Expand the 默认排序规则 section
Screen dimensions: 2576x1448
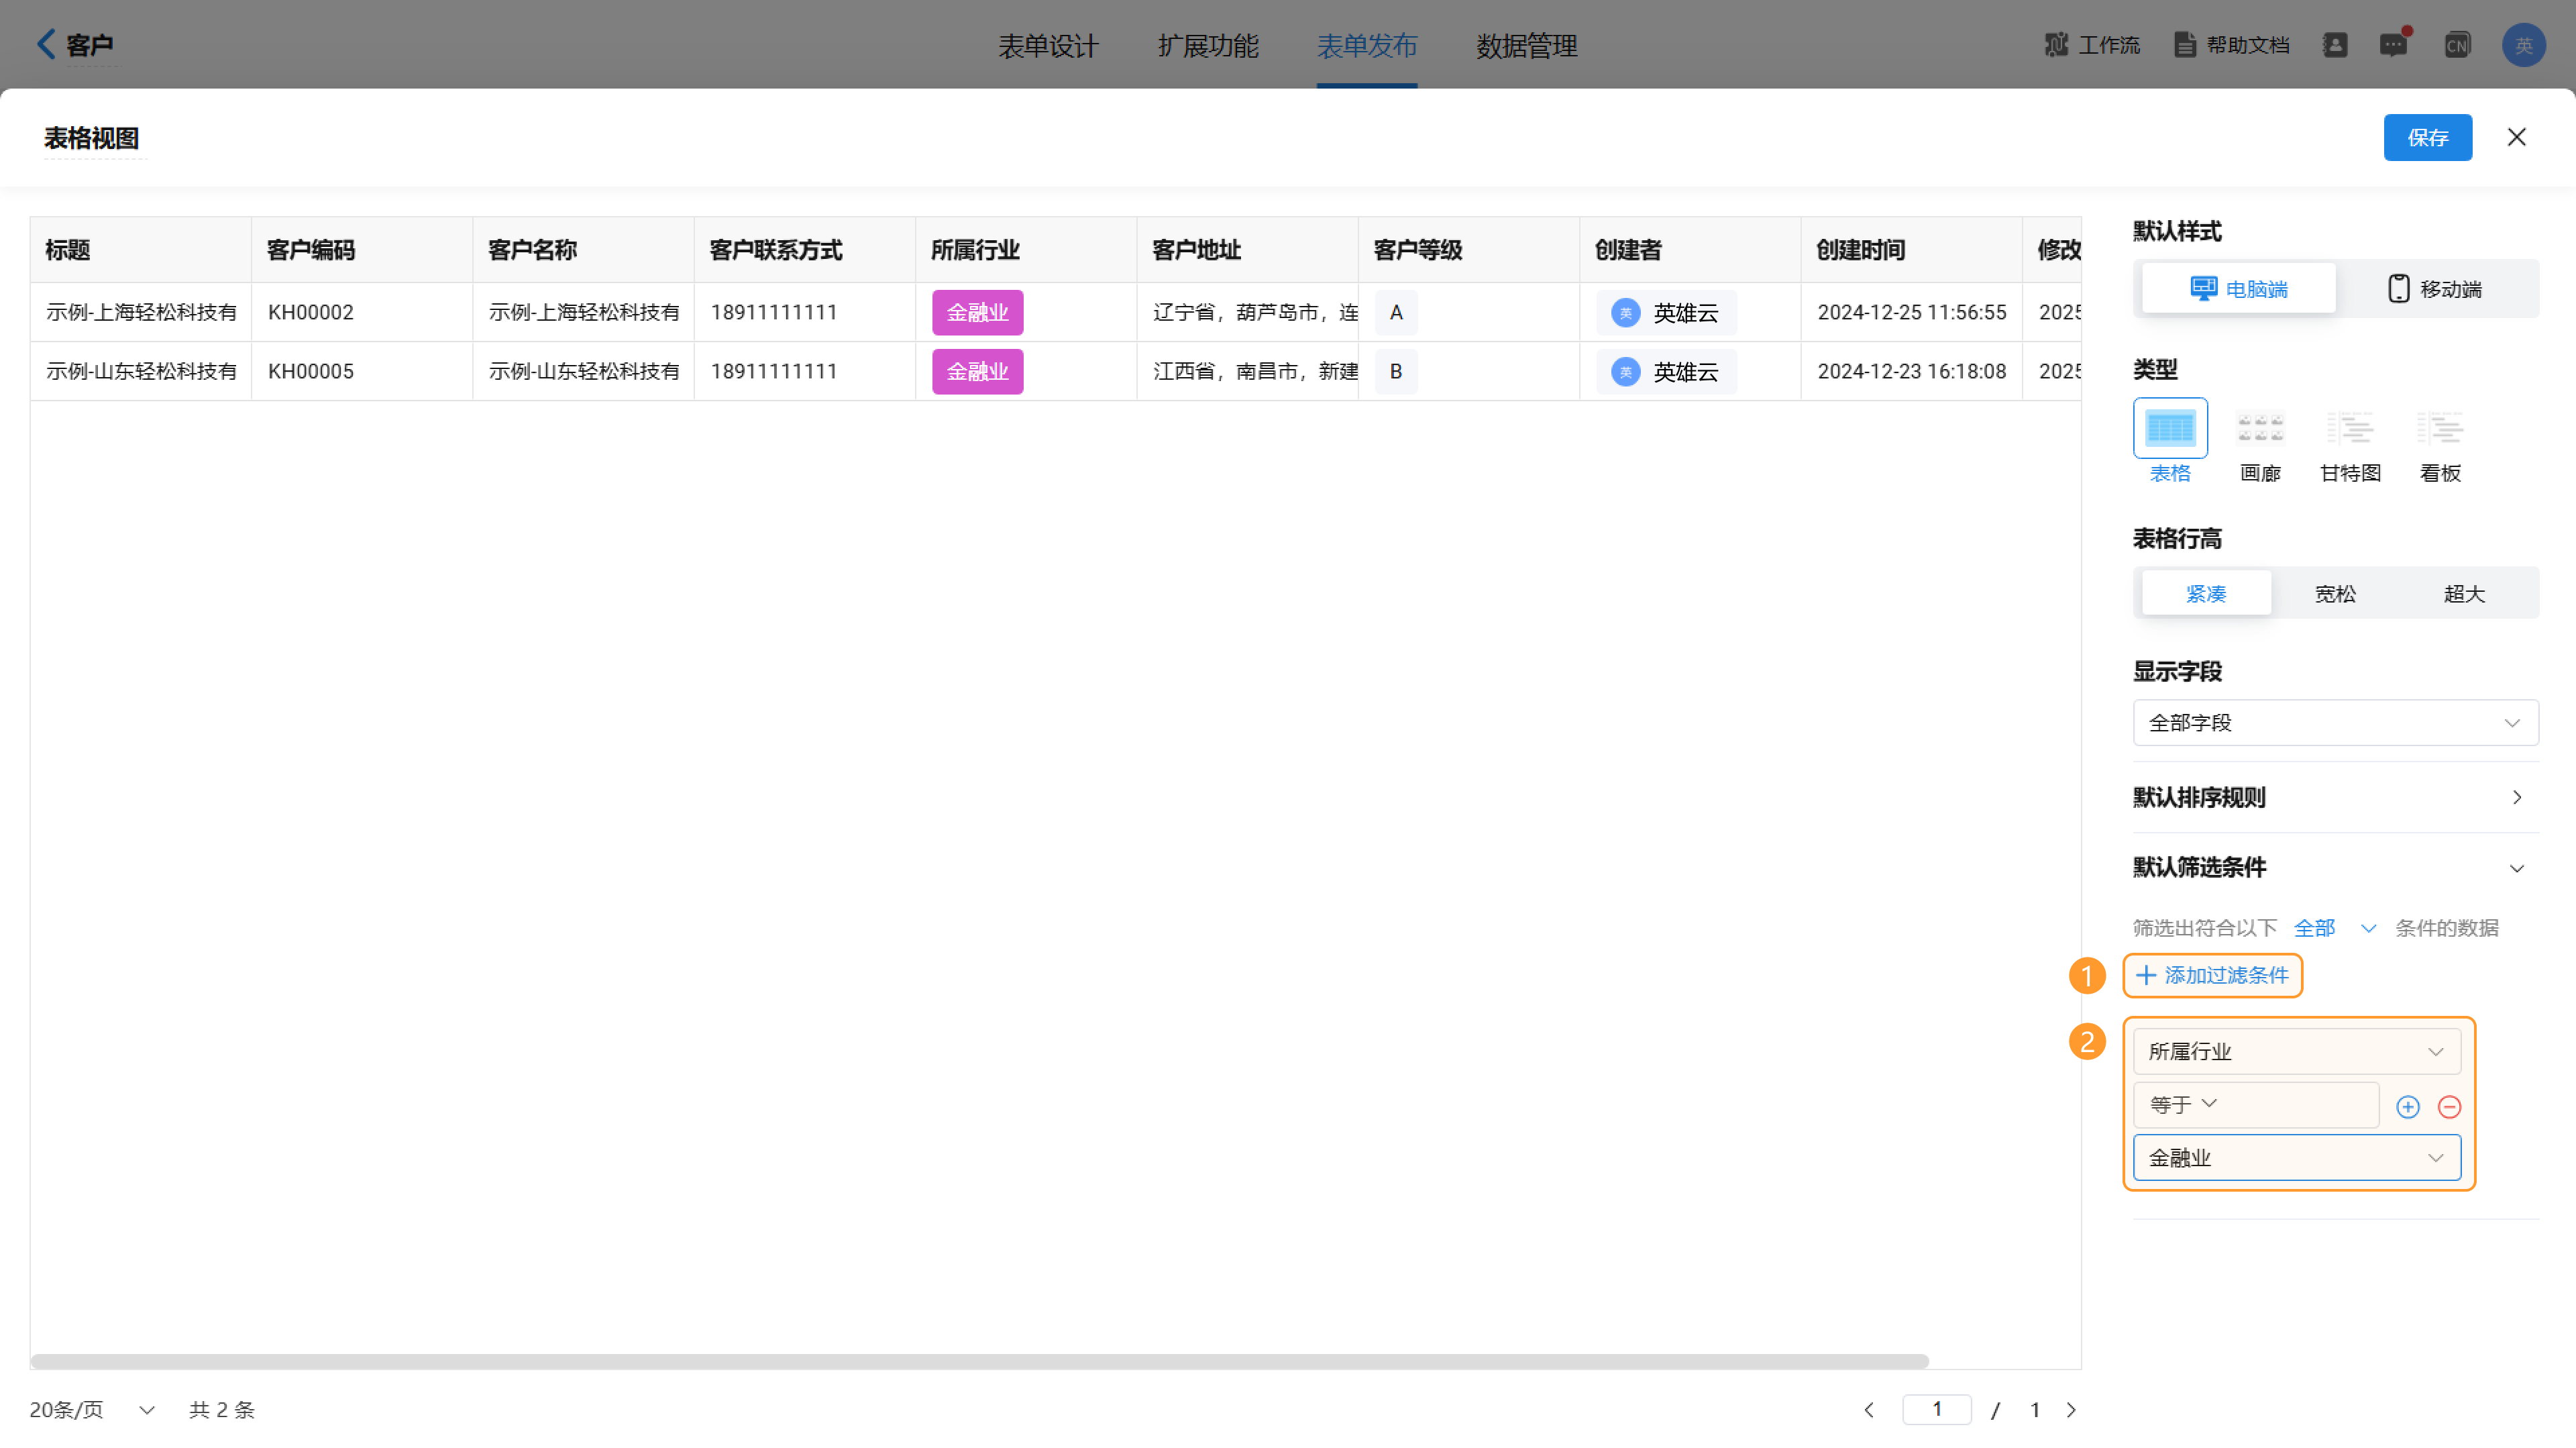click(x=2335, y=797)
